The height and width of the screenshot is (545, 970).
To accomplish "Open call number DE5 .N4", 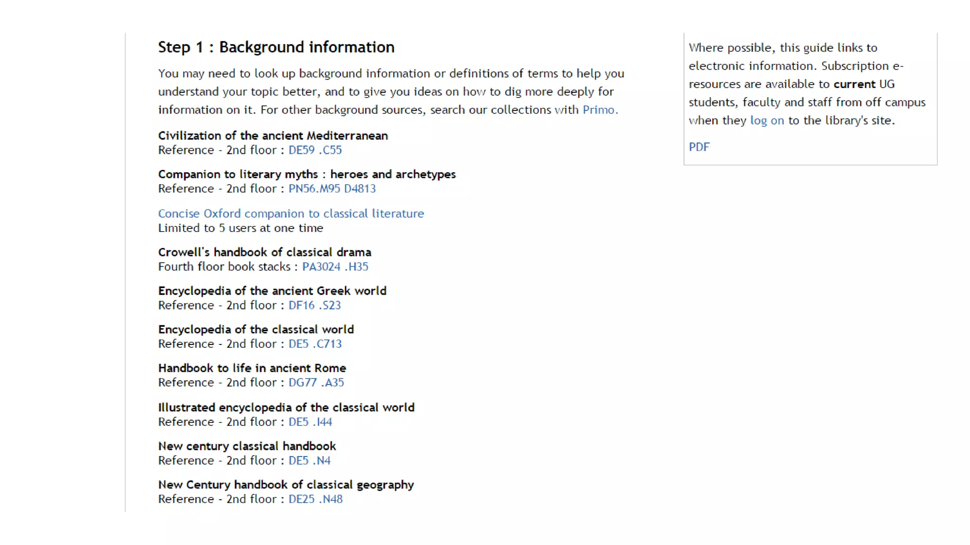I will coord(309,461).
